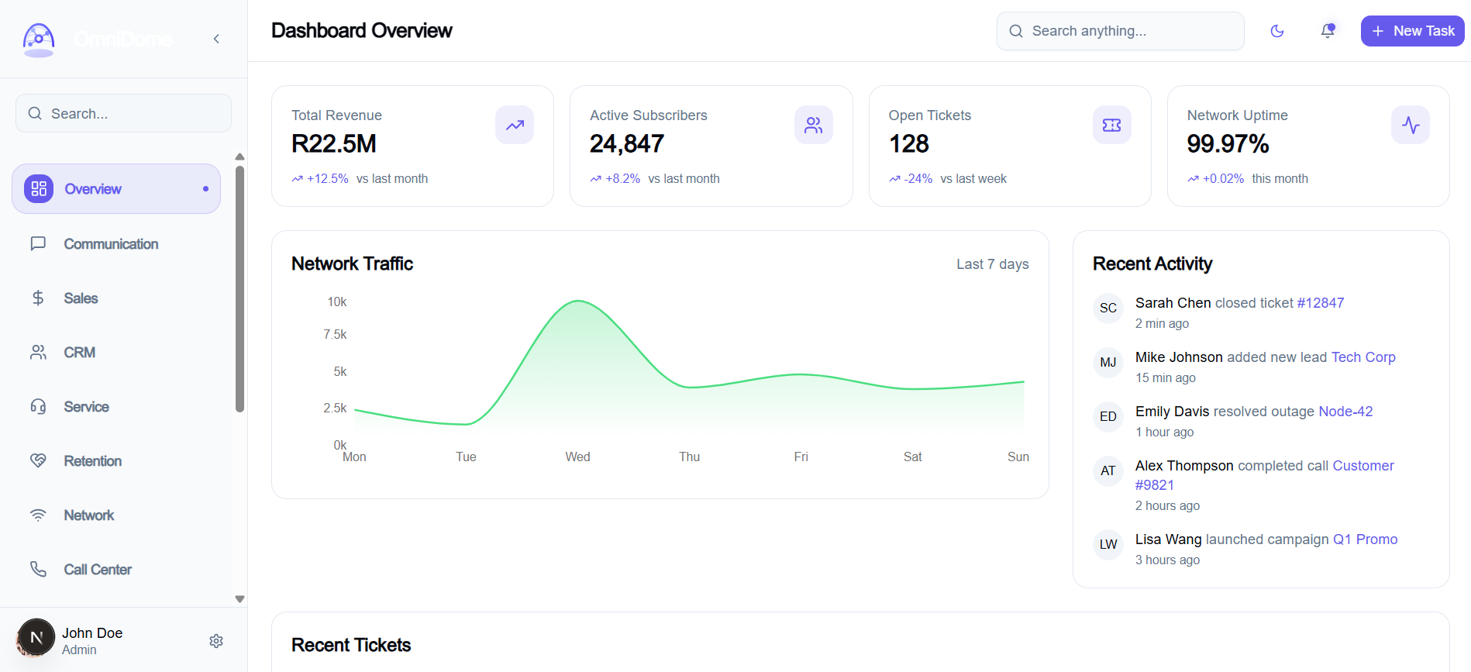Click sidebar scrollbar down arrow
Screen dimensions: 1471x672
point(239,598)
